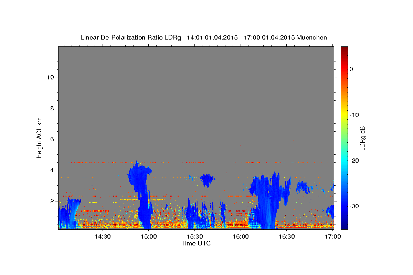This screenshot has height=275, width=413.
Task: Click the plot title 'Linear De-Polarization Ratio LDRg'
Action: coord(130,37)
